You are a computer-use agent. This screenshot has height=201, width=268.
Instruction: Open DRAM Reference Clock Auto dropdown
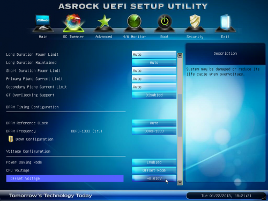pos(154,123)
